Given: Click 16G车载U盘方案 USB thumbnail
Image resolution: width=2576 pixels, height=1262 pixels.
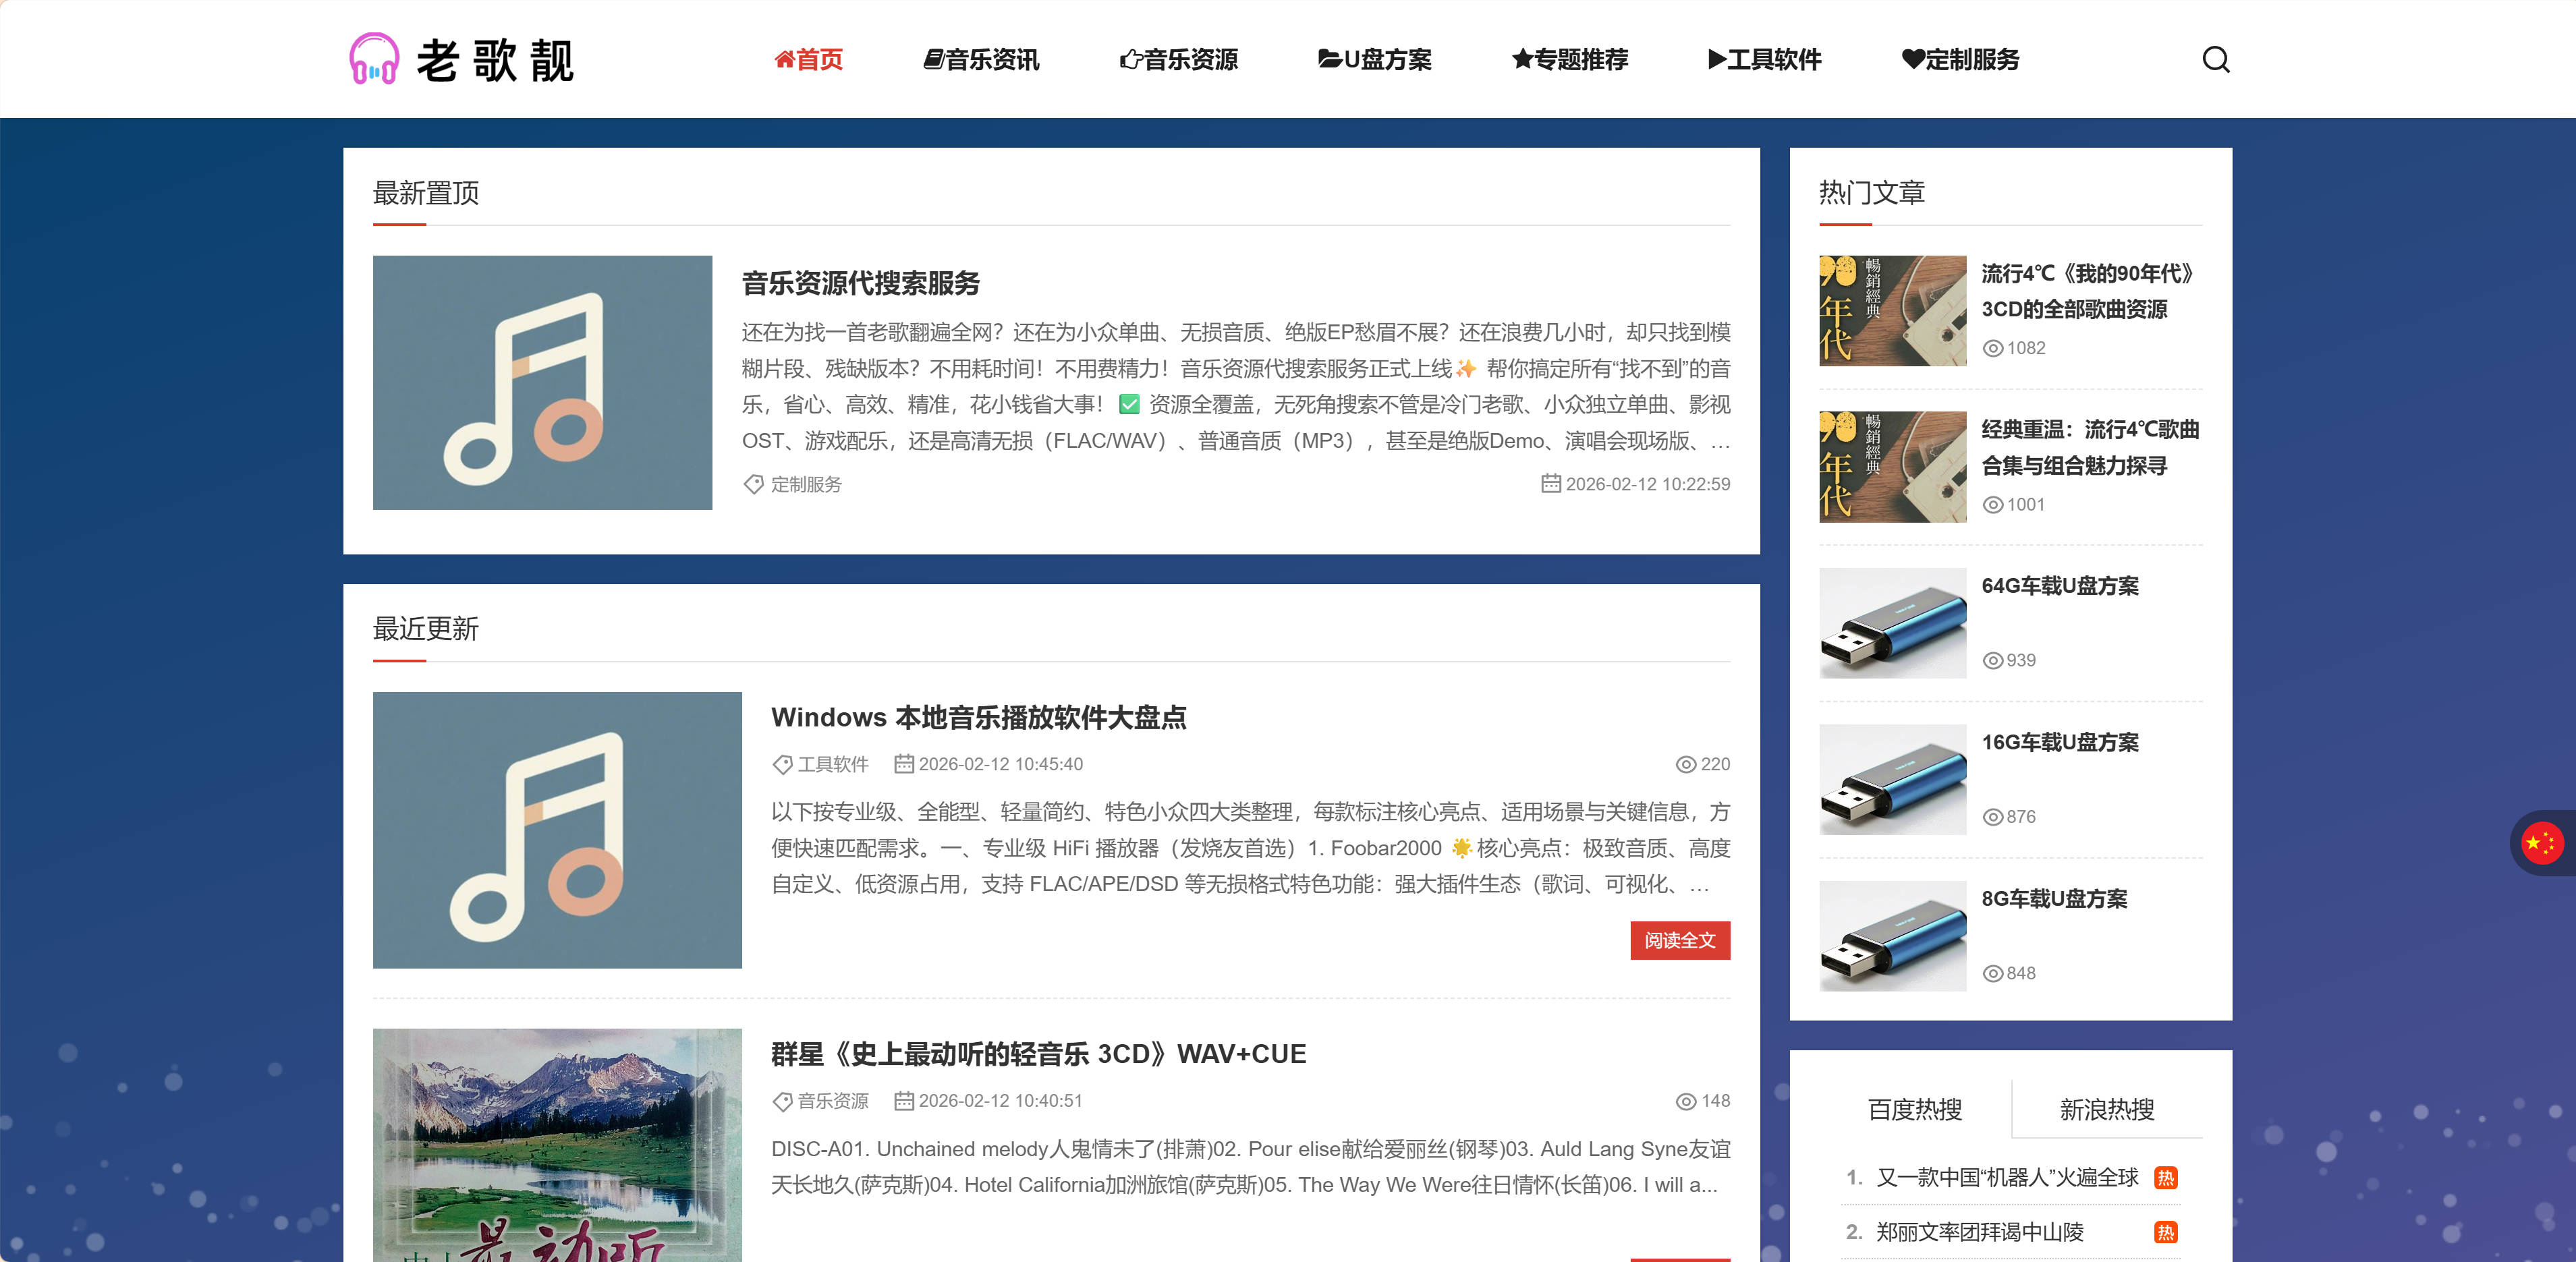Looking at the screenshot, I should (1892, 780).
